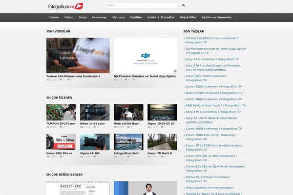Open Çanta & Tripodlar menu item

tap(161, 18)
